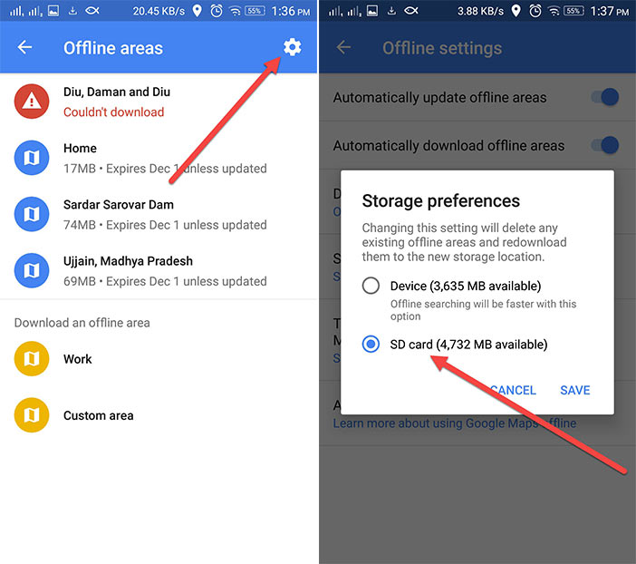Tap image notification icon in left status bar
Viewport: 636px width, 564px height.
click(53, 11)
